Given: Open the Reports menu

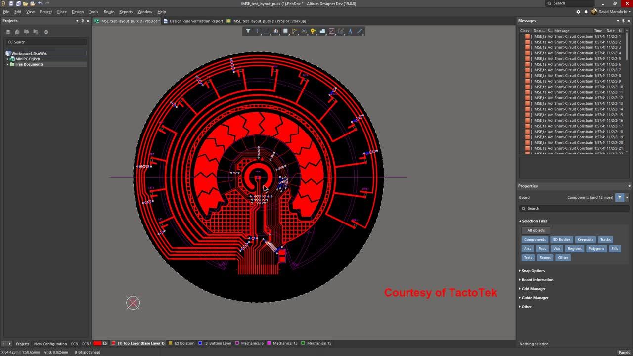Looking at the screenshot, I should 126,11.
